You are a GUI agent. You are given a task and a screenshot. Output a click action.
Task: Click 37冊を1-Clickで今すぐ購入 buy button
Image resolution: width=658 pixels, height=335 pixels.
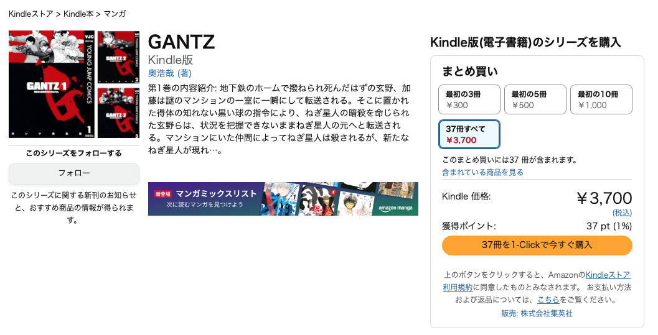click(x=537, y=245)
